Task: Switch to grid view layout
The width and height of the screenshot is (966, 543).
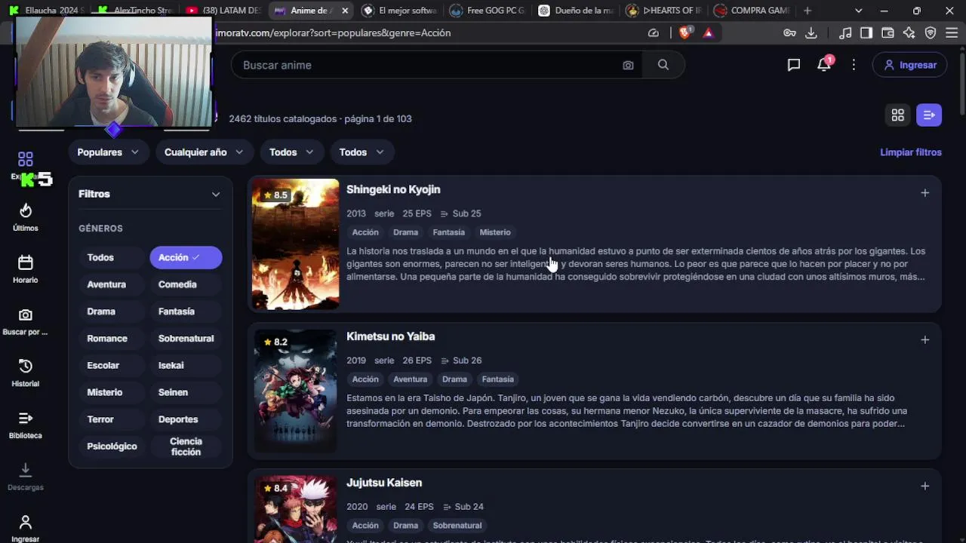Action: point(898,115)
